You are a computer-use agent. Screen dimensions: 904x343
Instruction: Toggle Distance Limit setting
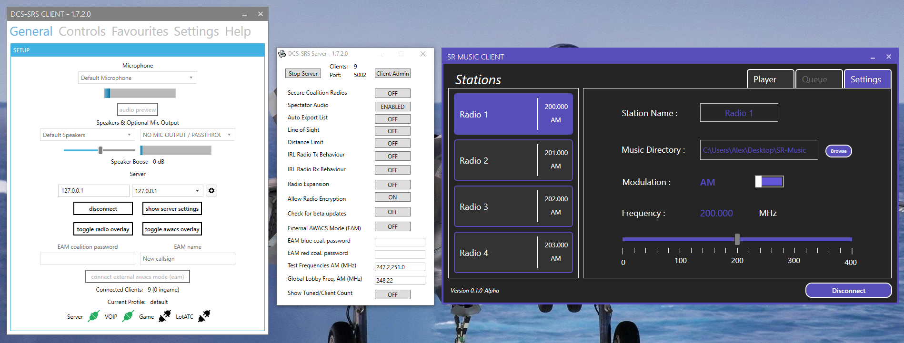[392, 143]
